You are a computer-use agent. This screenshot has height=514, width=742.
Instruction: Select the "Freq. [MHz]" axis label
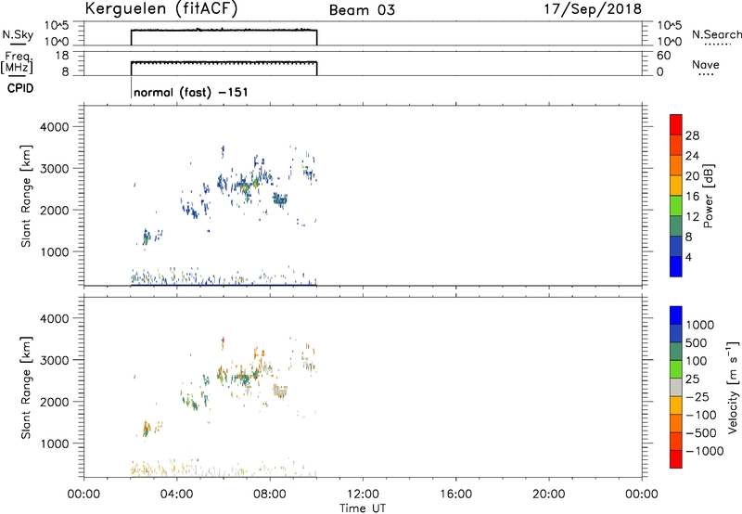pos(18,62)
